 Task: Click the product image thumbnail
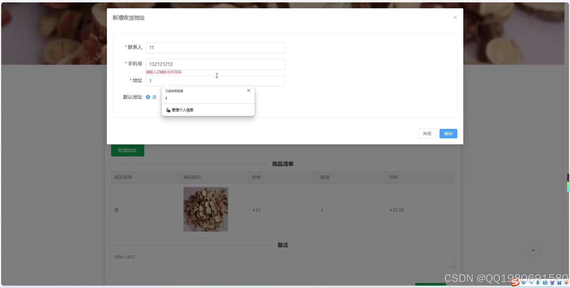tap(205, 209)
